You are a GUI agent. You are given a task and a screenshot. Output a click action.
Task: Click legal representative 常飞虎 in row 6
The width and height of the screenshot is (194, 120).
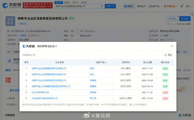(x=93, y=98)
